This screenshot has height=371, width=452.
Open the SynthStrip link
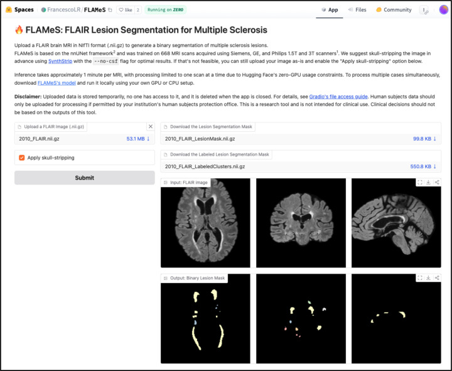point(60,61)
